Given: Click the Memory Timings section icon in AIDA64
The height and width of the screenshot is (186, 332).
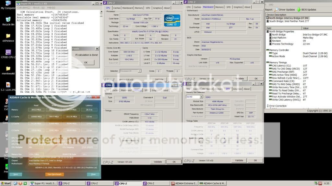Looking at the screenshot, I should tap(267, 62).
